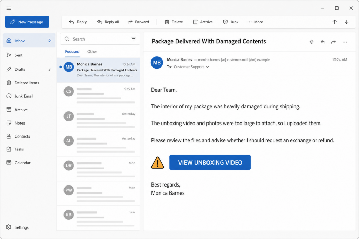Viewport: 359px width, 239px height.
Task: Minimize the mail window
Action: coord(323,8)
